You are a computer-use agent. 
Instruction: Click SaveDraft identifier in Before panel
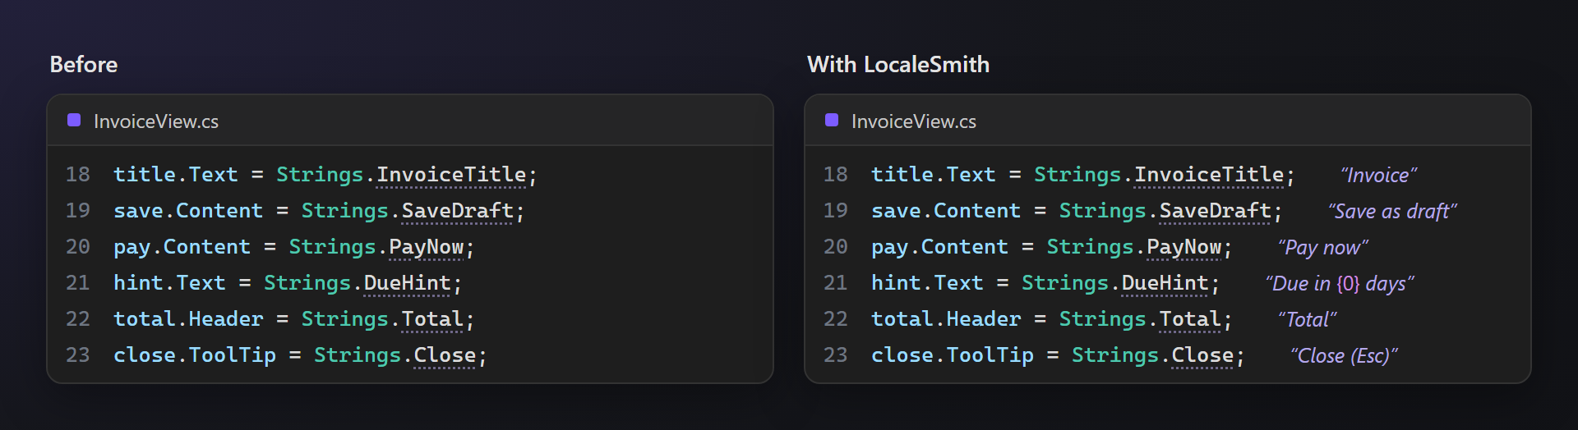coord(458,211)
